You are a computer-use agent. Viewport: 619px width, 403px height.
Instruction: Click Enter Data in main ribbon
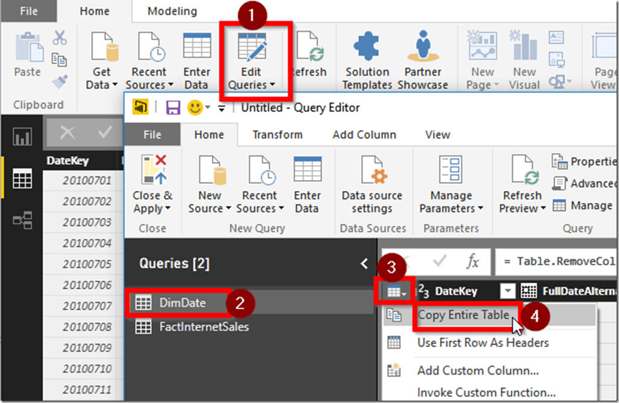point(197,61)
